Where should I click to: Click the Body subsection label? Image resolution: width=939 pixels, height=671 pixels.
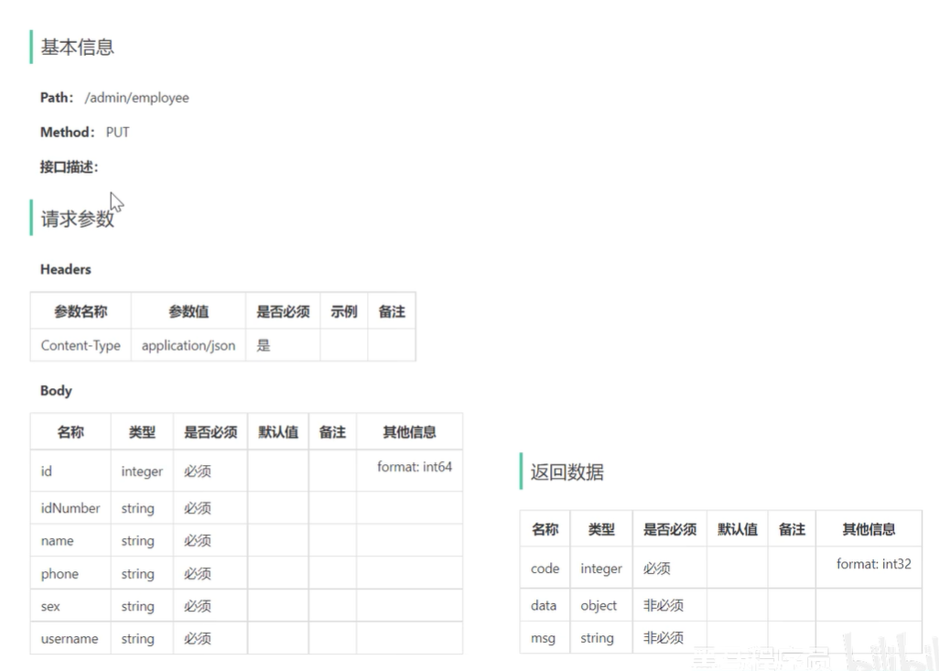coord(56,391)
